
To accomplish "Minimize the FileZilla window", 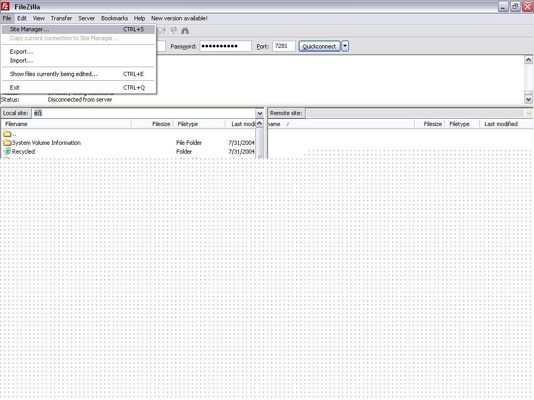I will 503,6.
